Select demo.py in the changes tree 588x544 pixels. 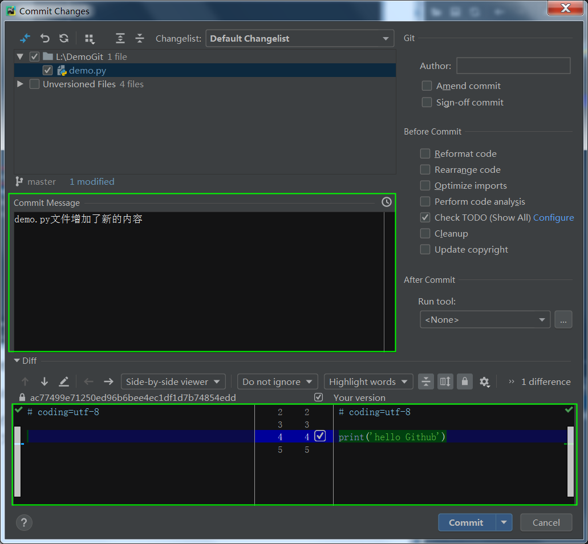(87, 71)
